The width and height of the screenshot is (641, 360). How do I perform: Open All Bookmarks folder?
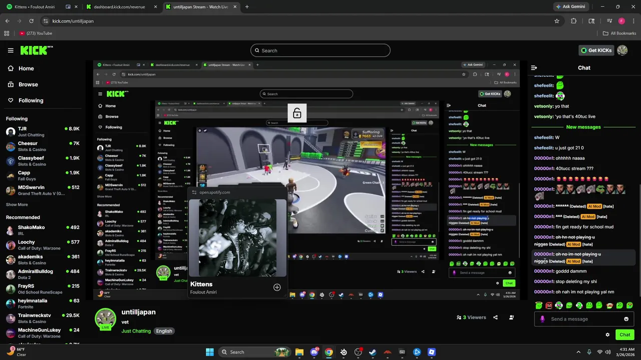pyautogui.click(x=619, y=33)
